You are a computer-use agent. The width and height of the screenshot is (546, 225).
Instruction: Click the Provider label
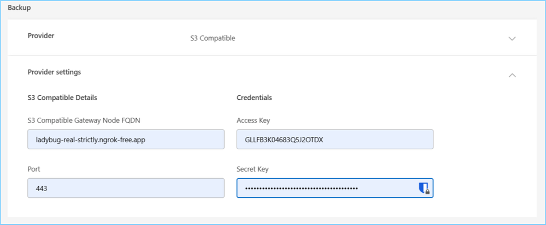(x=41, y=36)
